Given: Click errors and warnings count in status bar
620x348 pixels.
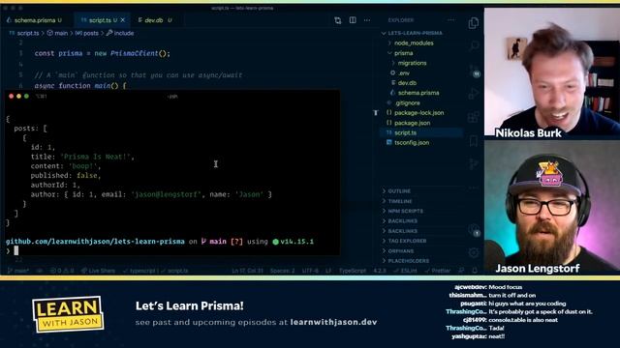Looking at the screenshot, I should (62, 271).
